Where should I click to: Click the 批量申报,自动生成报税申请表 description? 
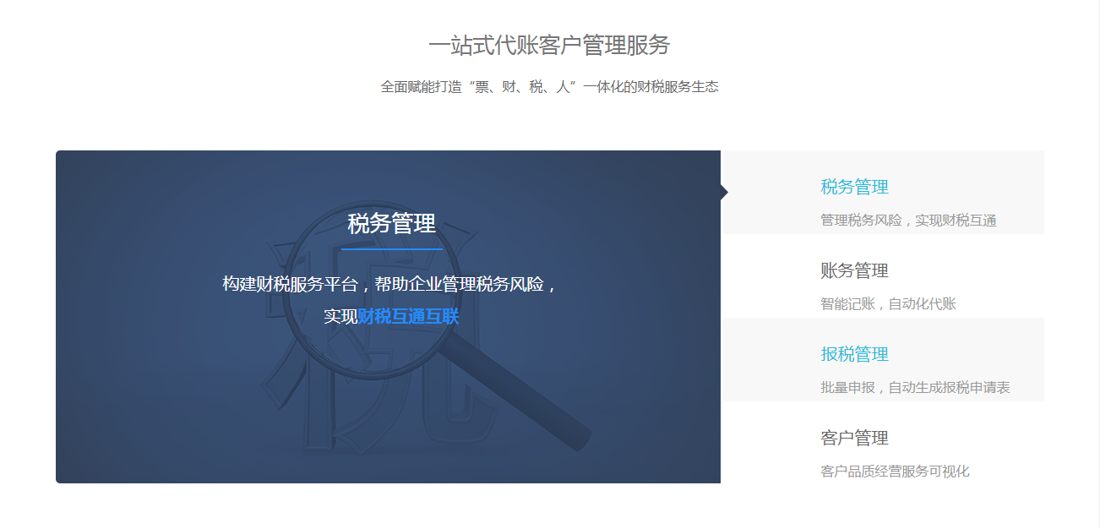[915, 388]
